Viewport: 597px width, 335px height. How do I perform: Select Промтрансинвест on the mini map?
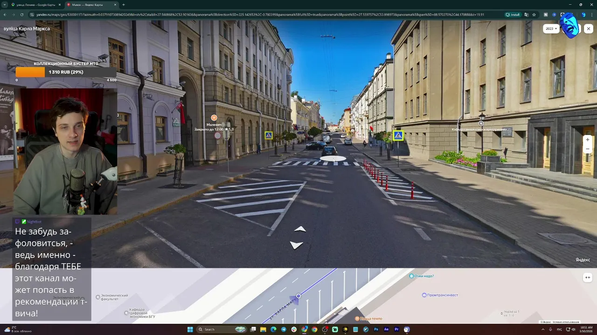[440, 295]
